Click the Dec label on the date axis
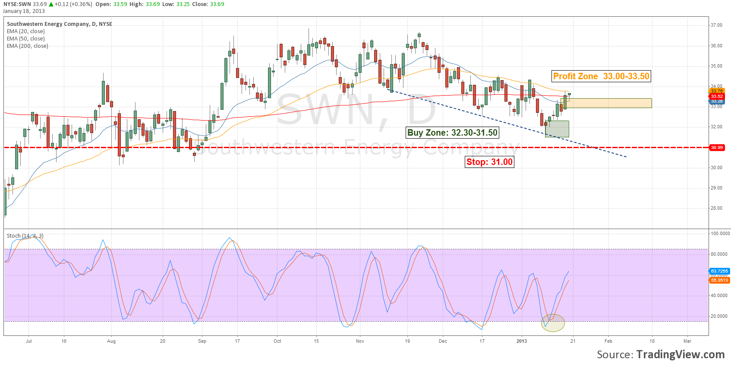This screenshot has width=731, height=366. point(443,341)
